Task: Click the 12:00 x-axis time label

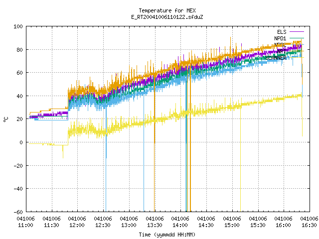Action: pos(77,225)
